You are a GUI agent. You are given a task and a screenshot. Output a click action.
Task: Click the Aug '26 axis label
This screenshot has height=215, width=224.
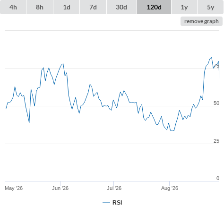170,188
